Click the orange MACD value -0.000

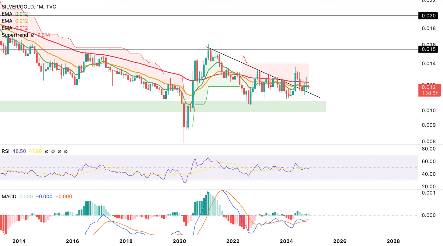[64, 197]
